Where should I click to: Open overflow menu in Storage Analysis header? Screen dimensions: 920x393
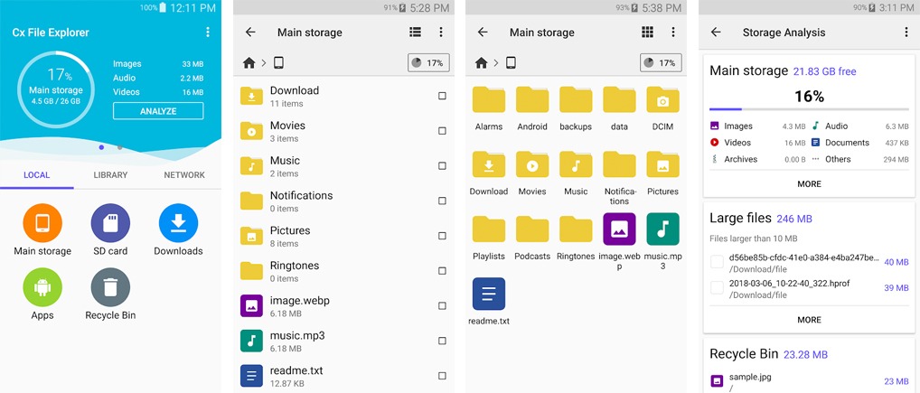[906, 33]
